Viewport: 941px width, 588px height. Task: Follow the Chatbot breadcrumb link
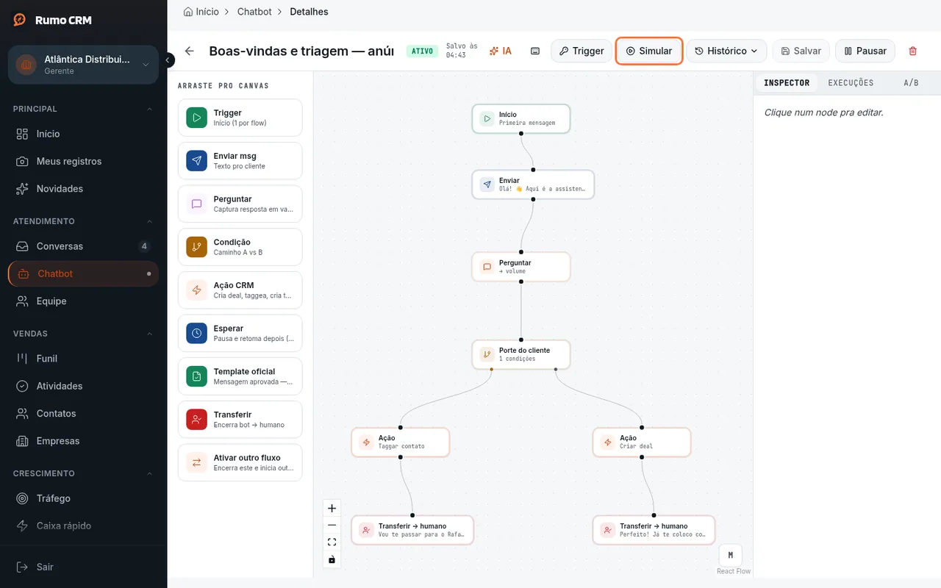[x=254, y=12]
